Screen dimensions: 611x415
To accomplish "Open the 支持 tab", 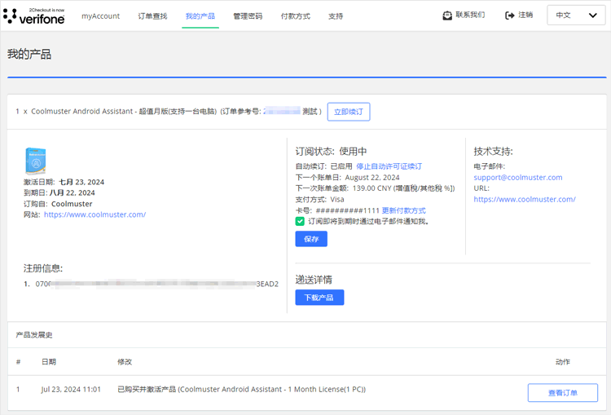I will pos(336,16).
